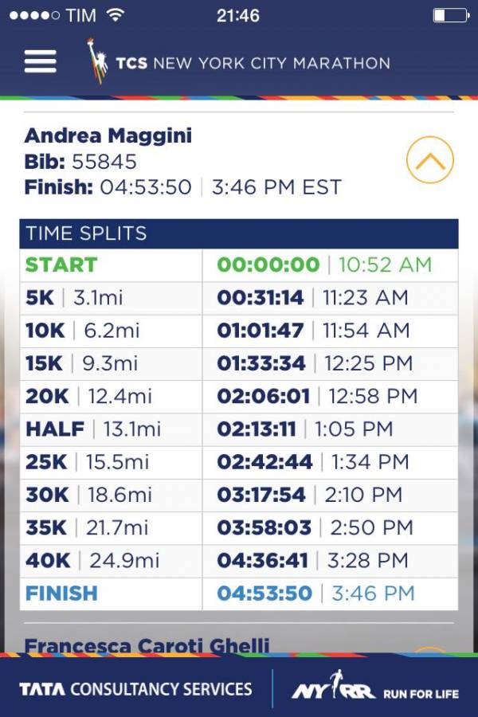Select the HALF 13.1mi split row

pos(239,430)
